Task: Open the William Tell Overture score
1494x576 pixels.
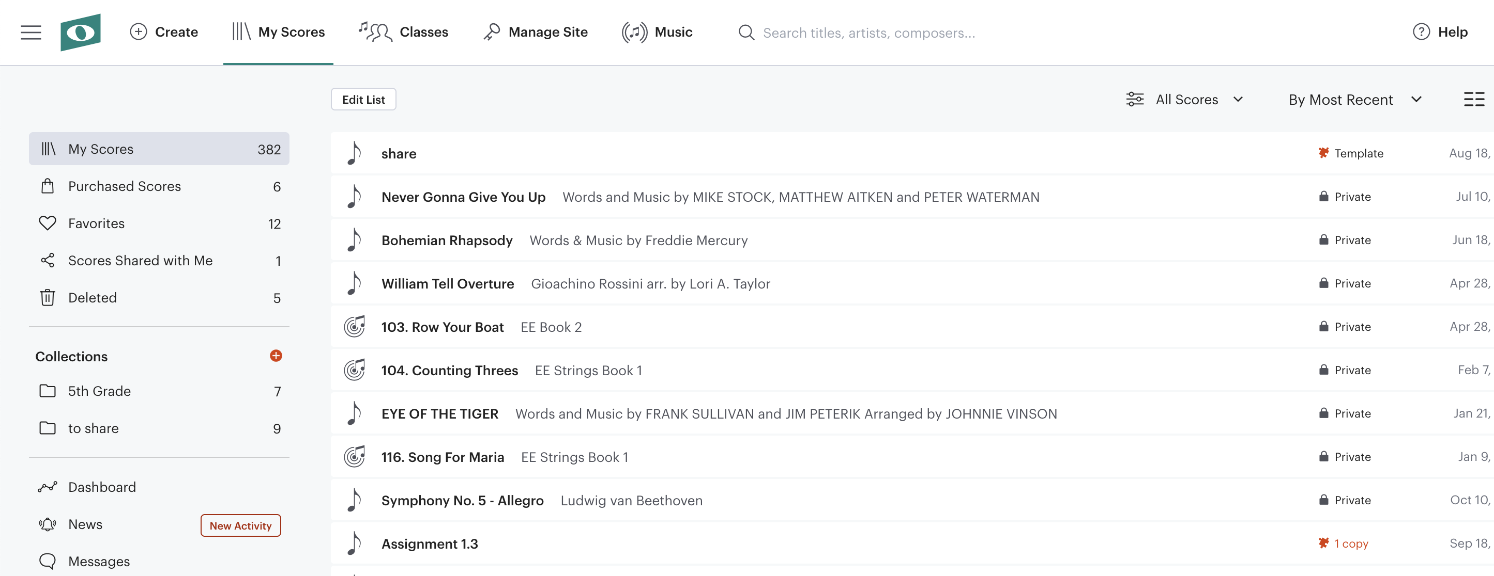Action: 448,284
